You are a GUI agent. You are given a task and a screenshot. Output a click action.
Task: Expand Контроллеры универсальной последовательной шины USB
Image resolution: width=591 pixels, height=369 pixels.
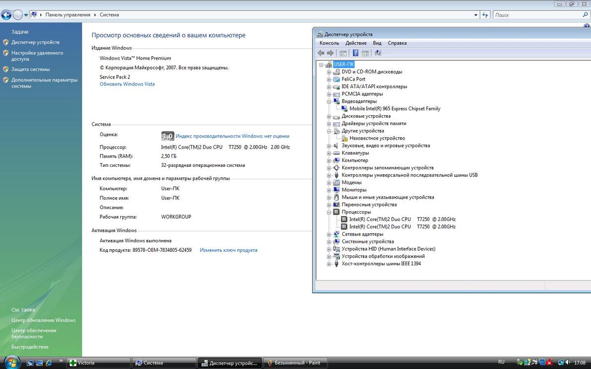tap(329, 175)
